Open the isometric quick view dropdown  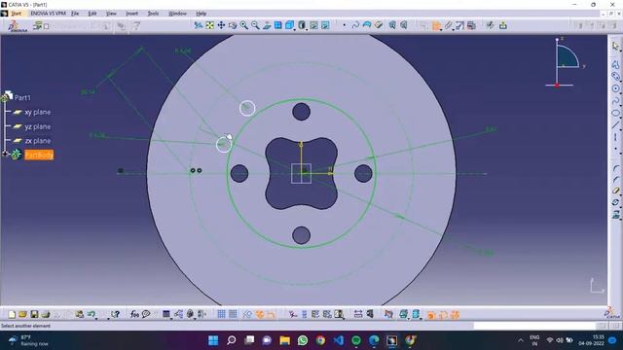290,26
